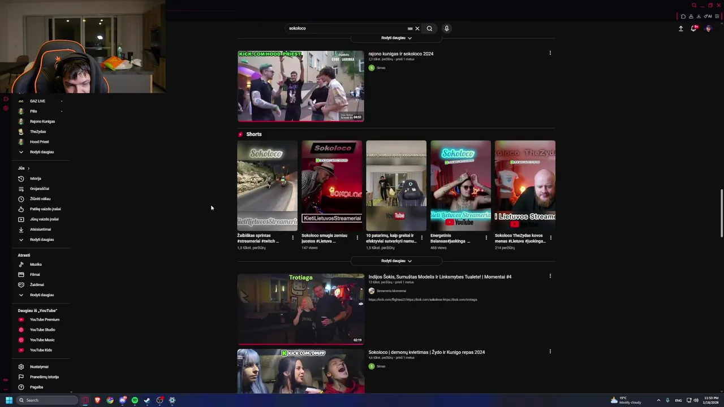724x407 pixels.
Task: Open the browser AI assistant icon
Action: tap(708, 16)
